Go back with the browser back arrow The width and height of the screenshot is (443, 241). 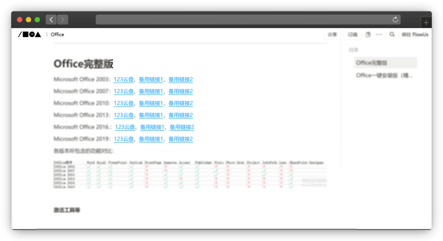tap(51, 19)
